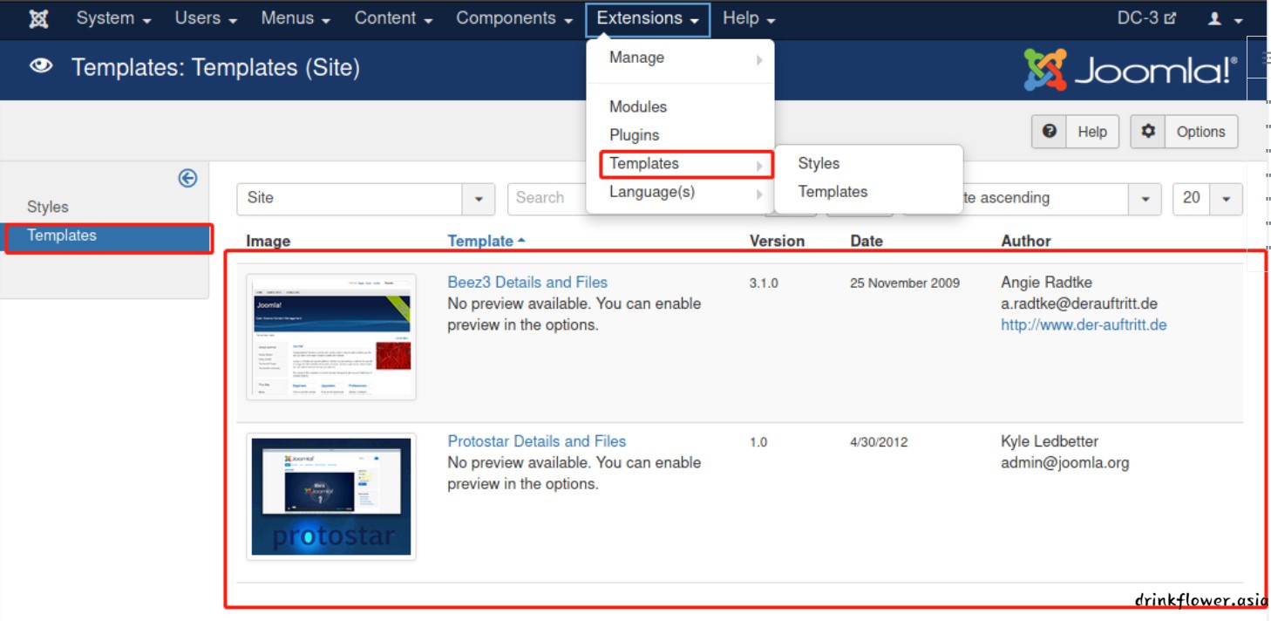Open the Menus menu
1271x621 pixels.
click(296, 18)
